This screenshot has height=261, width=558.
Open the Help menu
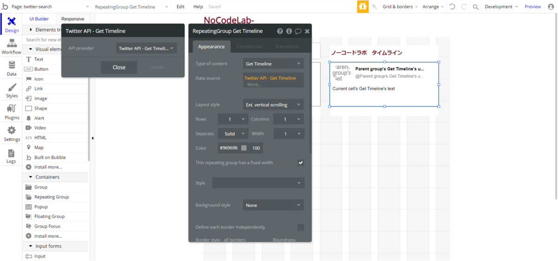coord(198,7)
